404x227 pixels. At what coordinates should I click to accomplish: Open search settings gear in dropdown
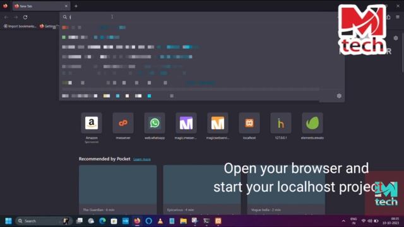[x=339, y=96]
